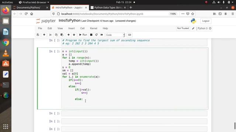Viewport: 236px width, 132px height.
Task: Click the Not Trusted button
Action: click(183, 28)
